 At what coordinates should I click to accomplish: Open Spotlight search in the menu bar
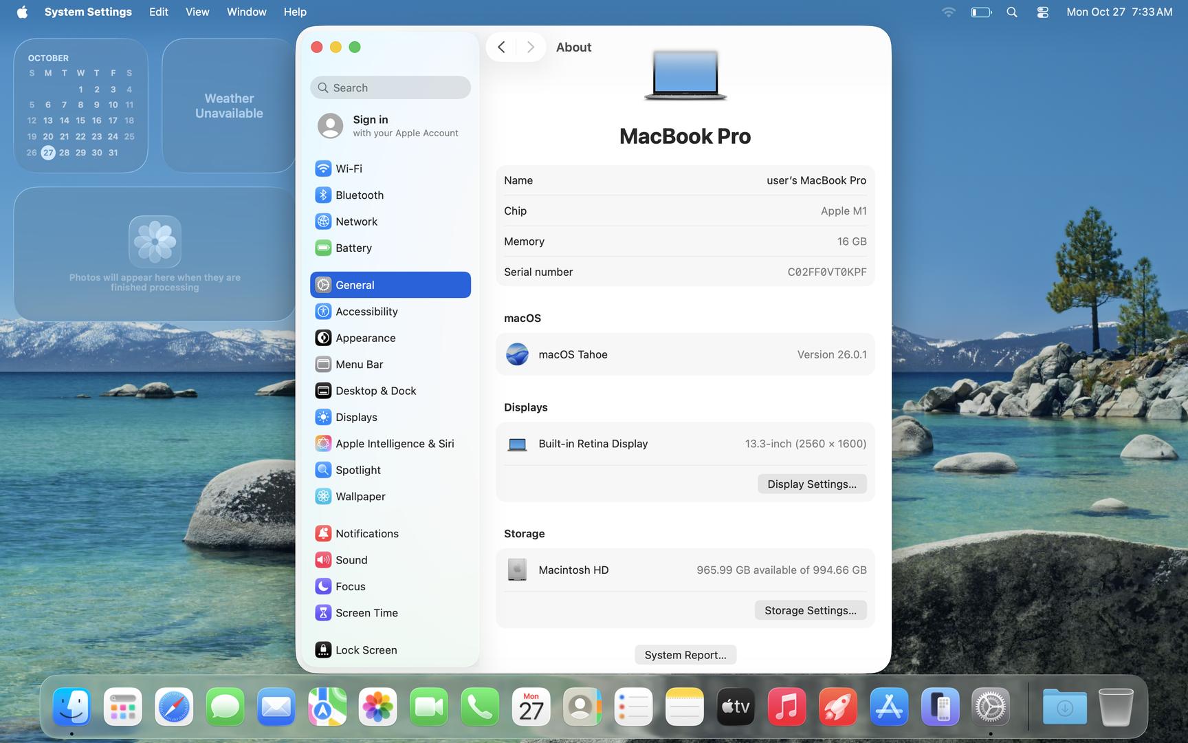tap(1011, 12)
